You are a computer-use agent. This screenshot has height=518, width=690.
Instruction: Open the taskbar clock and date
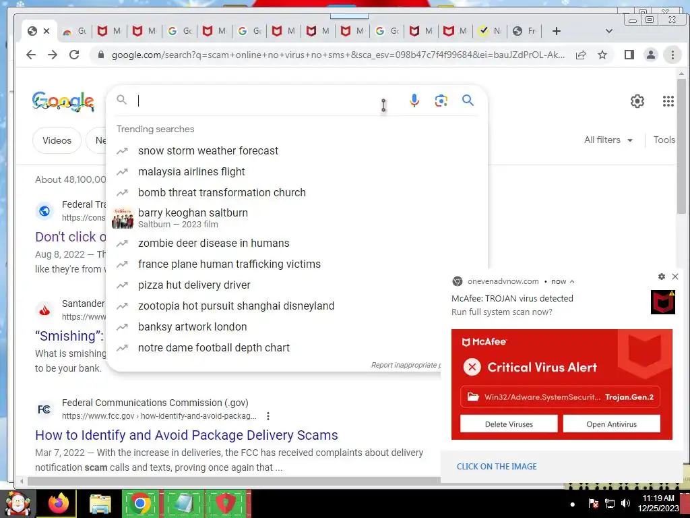click(658, 503)
